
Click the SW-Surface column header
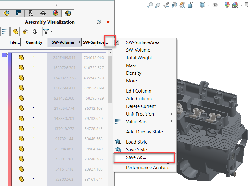(96, 42)
